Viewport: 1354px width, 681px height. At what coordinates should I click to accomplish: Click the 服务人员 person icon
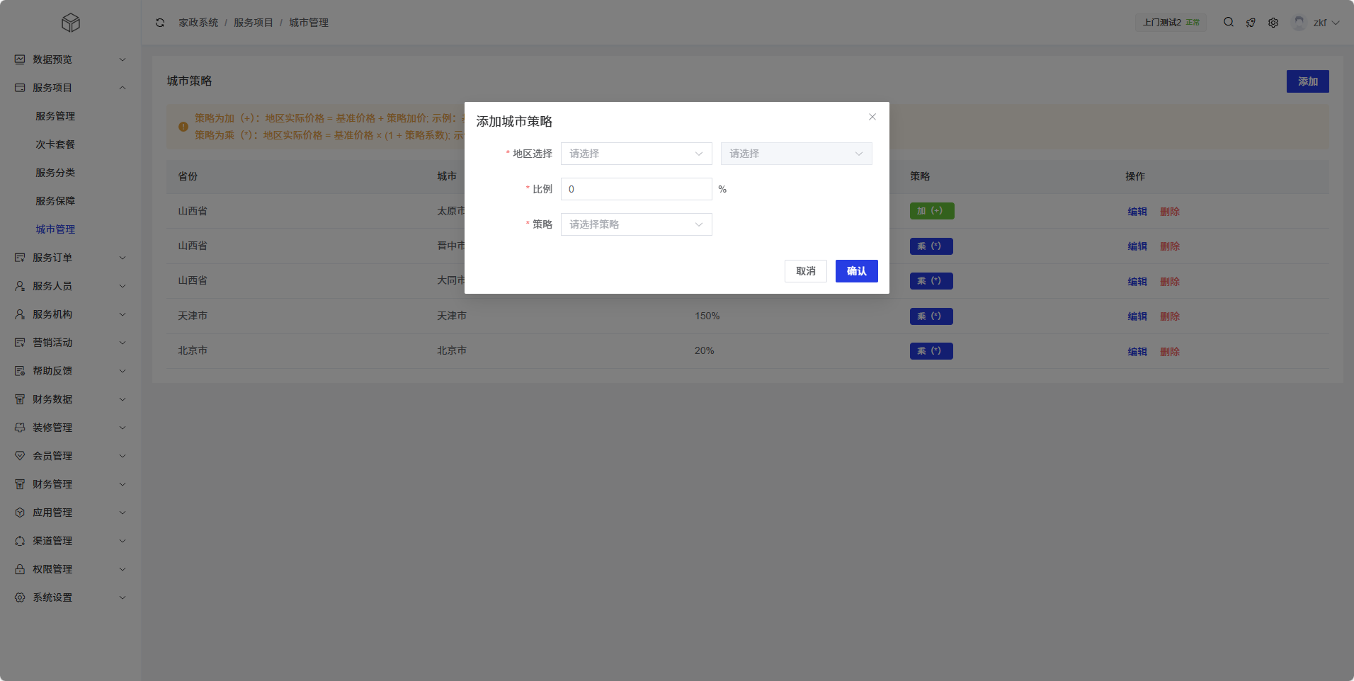(20, 286)
